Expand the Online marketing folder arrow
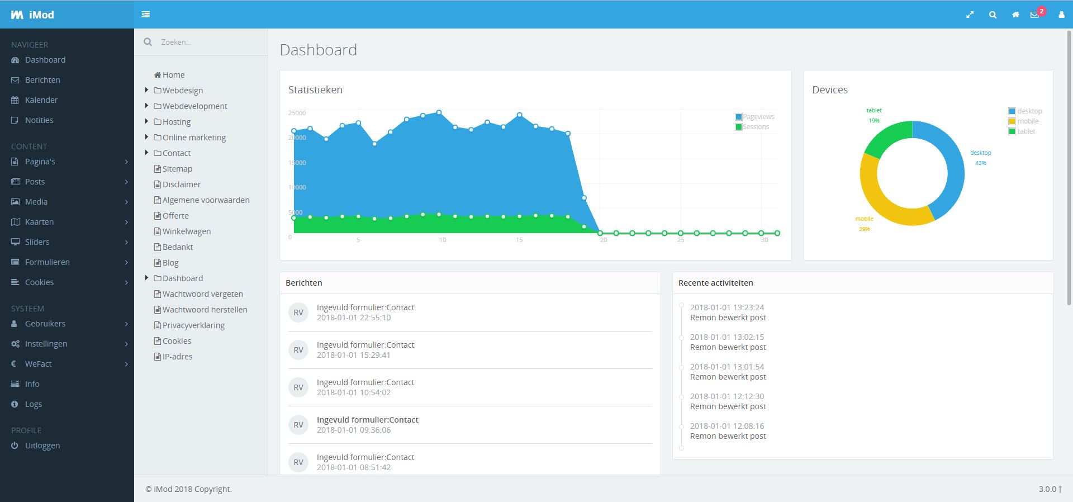This screenshot has width=1073, height=502. [x=146, y=137]
